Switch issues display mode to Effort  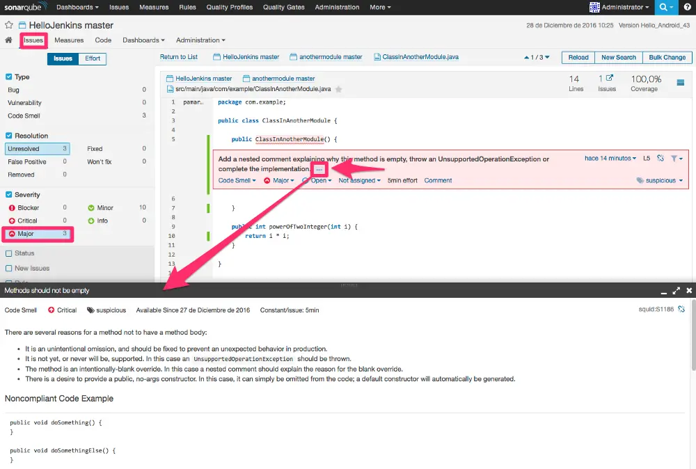93,58
